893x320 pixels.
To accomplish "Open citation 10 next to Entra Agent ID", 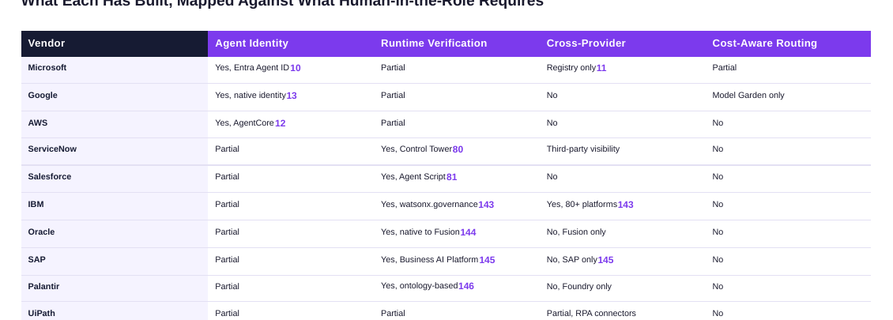I will tap(296, 68).
